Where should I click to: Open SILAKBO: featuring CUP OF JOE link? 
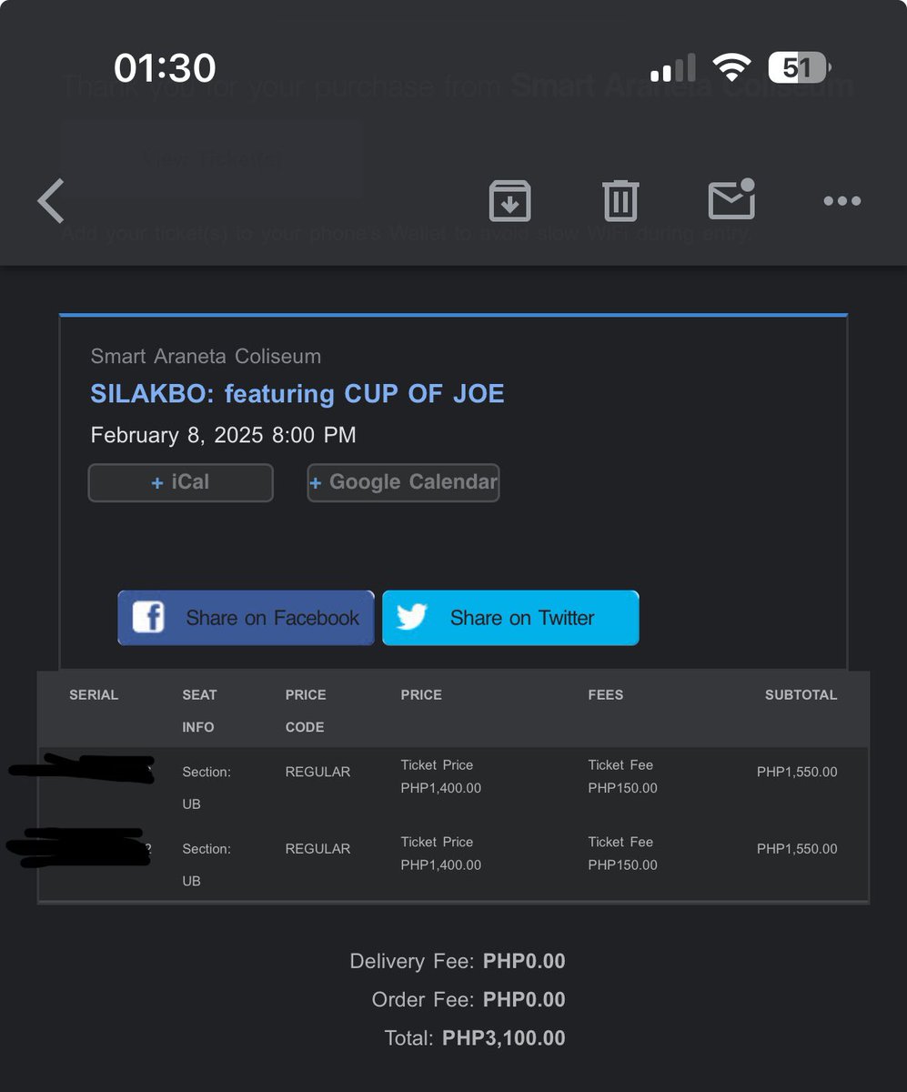click(x=297, y=394)
